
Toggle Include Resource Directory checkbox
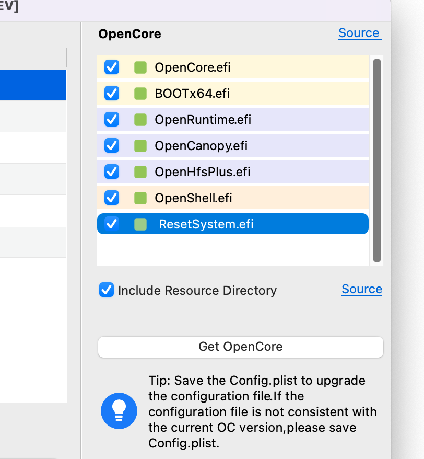107,290
